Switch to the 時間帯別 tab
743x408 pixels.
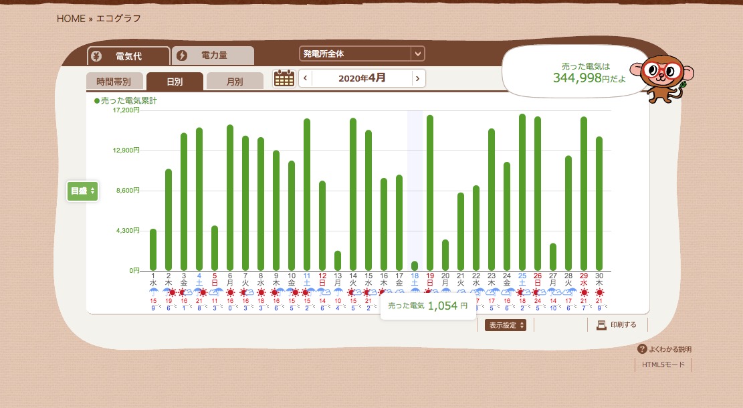113,82
